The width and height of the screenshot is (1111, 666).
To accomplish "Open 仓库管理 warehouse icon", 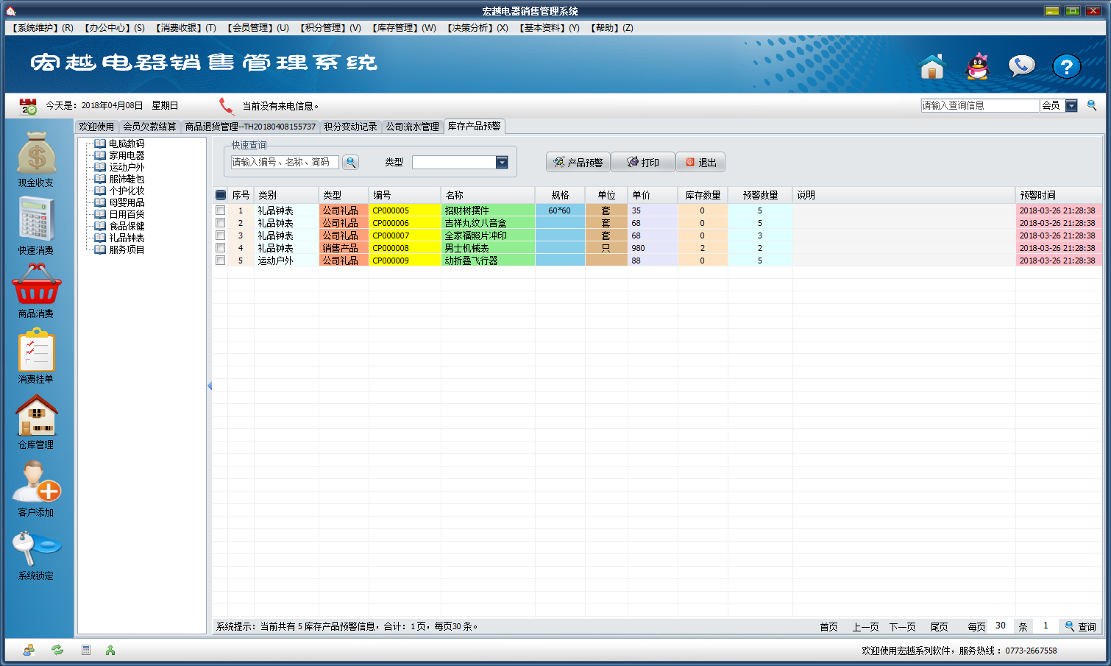I will (36, 416).
